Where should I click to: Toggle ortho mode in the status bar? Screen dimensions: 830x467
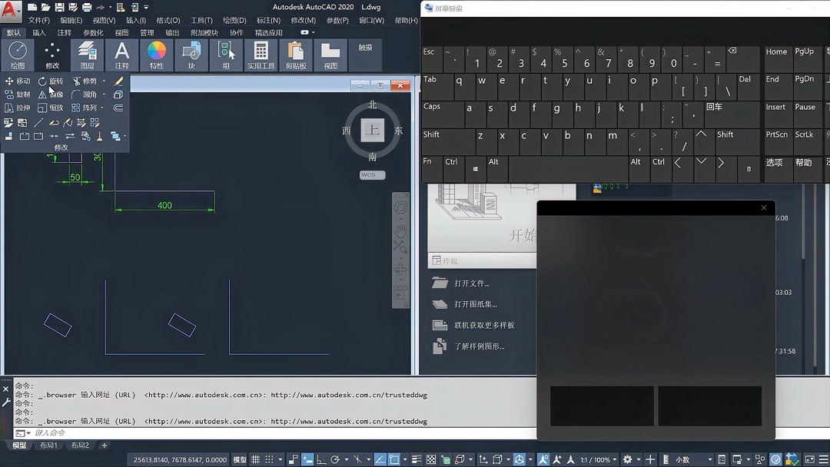click(320, 459)
